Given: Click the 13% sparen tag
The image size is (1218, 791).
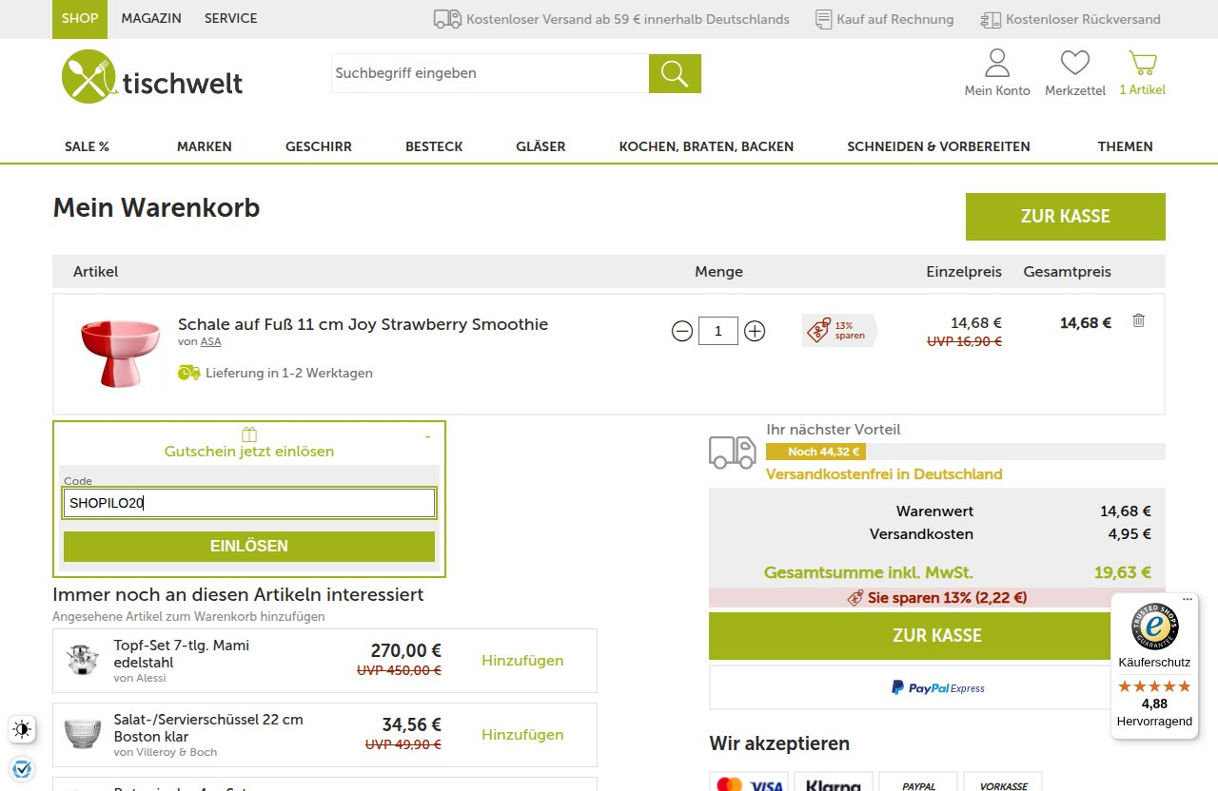Looking at the screenshot, I should click(x=840, y=331).
